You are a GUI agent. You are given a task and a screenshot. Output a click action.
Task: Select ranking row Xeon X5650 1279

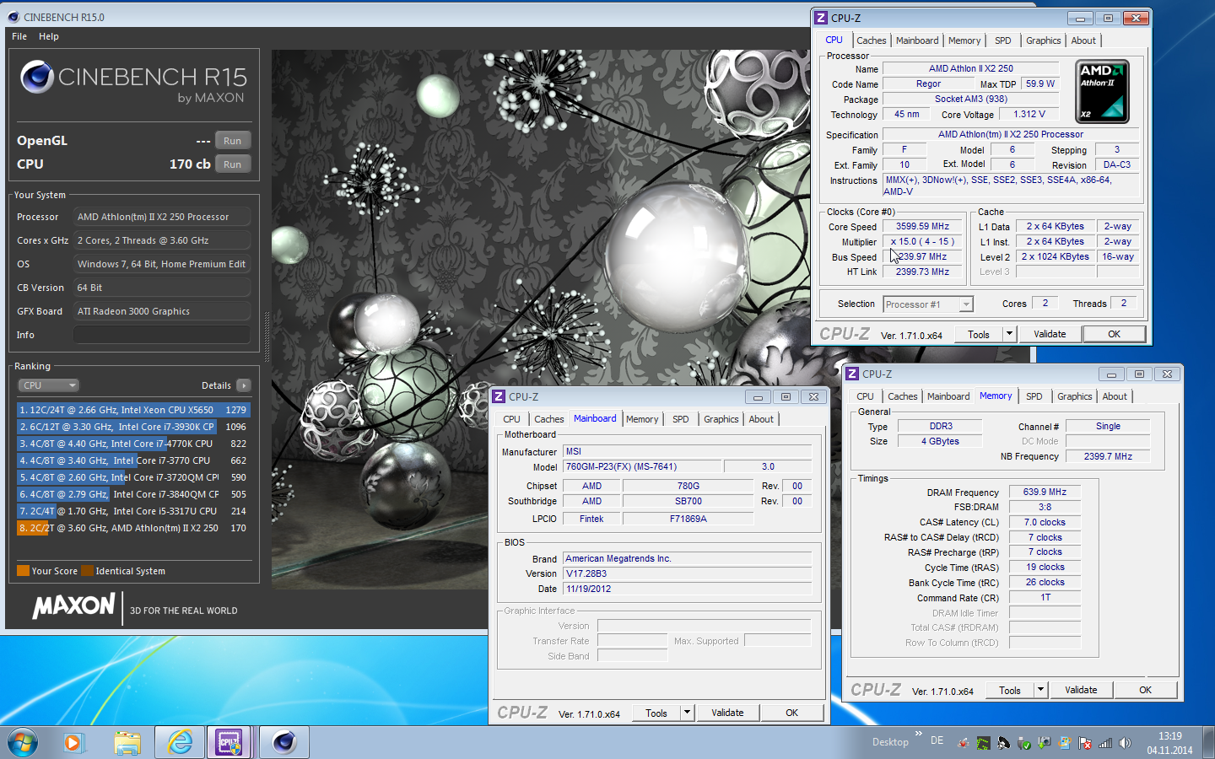click(133, 410)
